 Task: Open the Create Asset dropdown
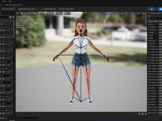(x=8, y=9)
